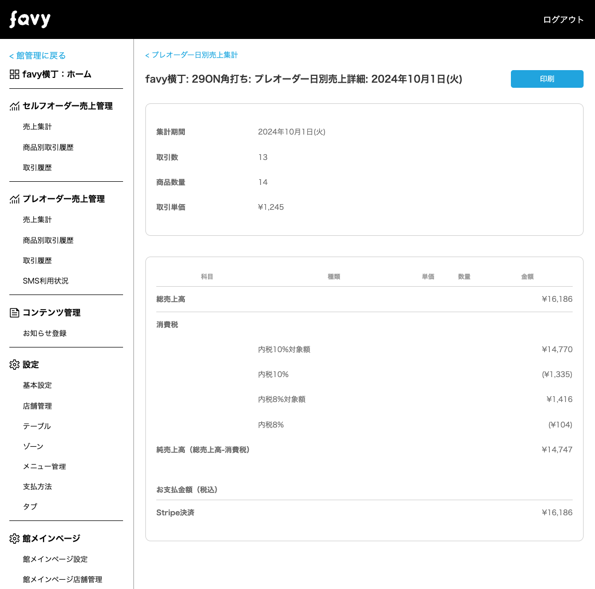Image resolution: width=595 pixels, height=589 pixels.
Task: Open 館メインページ設定
Action: tap(55, 559)
